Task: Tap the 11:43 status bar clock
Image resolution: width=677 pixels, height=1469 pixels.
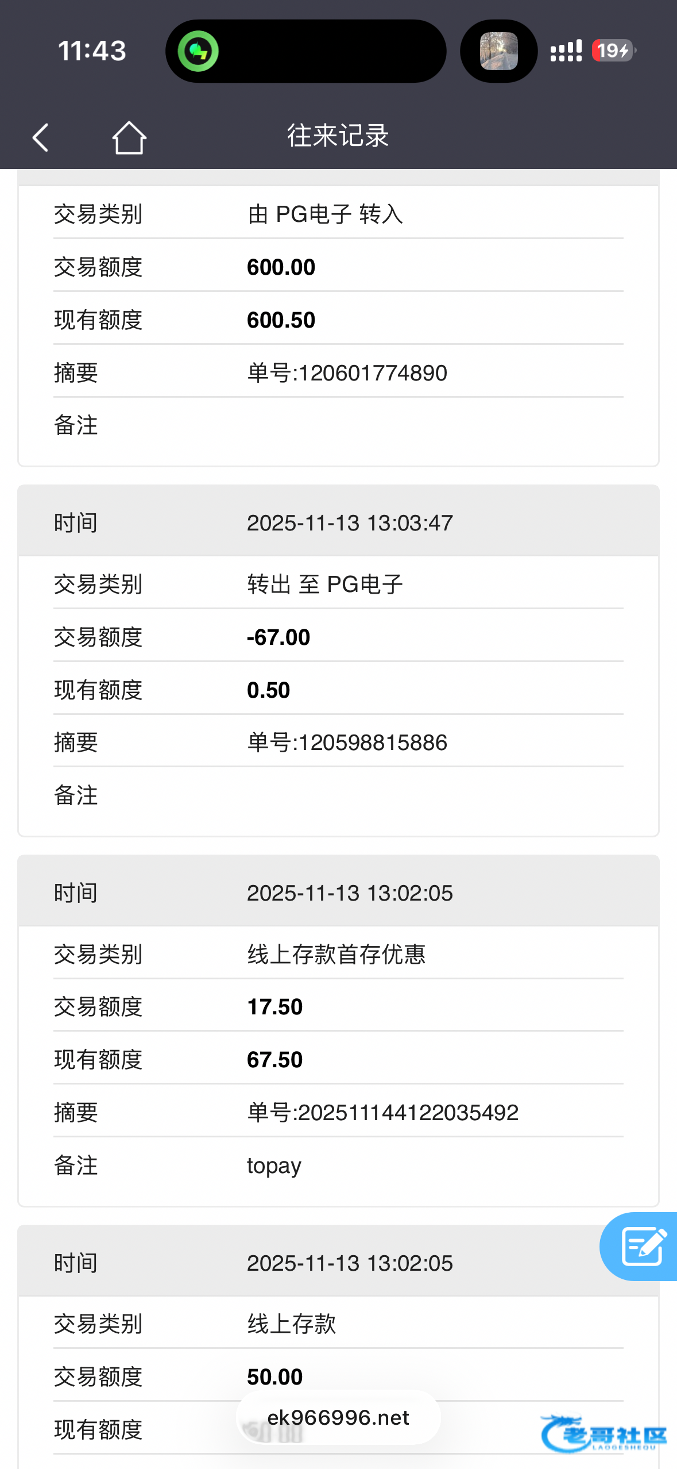Action: point(92,51)
